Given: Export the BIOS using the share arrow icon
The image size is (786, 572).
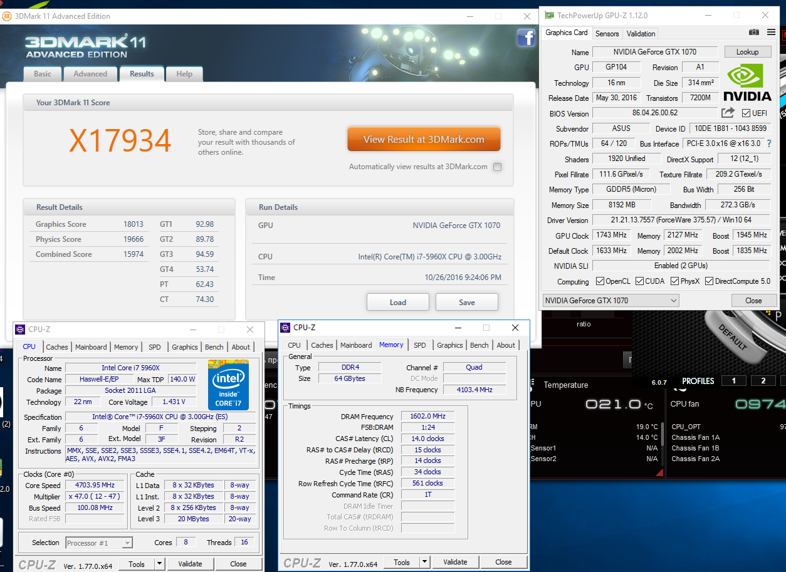Looking at the screenshot, I should pos(728,113).
